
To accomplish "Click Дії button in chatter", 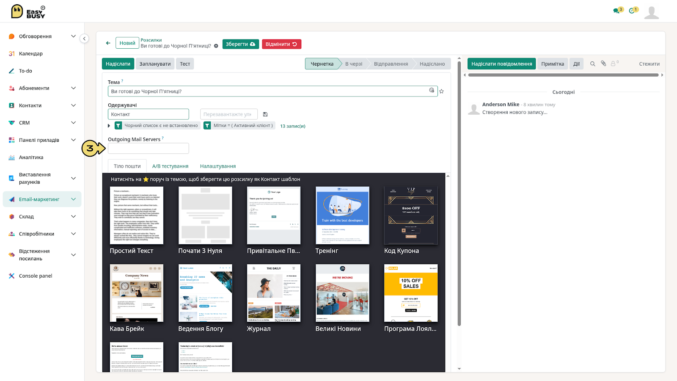I will (576, 64).
